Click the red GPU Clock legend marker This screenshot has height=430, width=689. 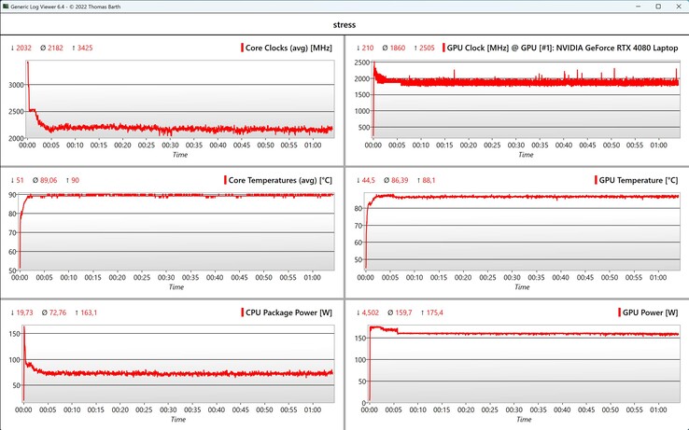tap(444, 47)
